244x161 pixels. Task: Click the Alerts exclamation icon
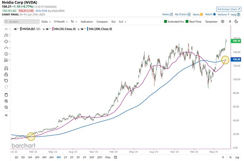click(x=201, y=14)
